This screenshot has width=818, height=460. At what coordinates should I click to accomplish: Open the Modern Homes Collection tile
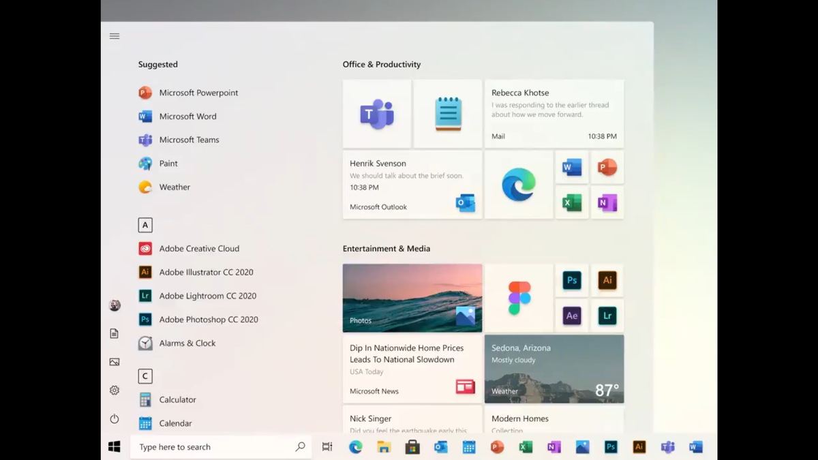(554, 419)
